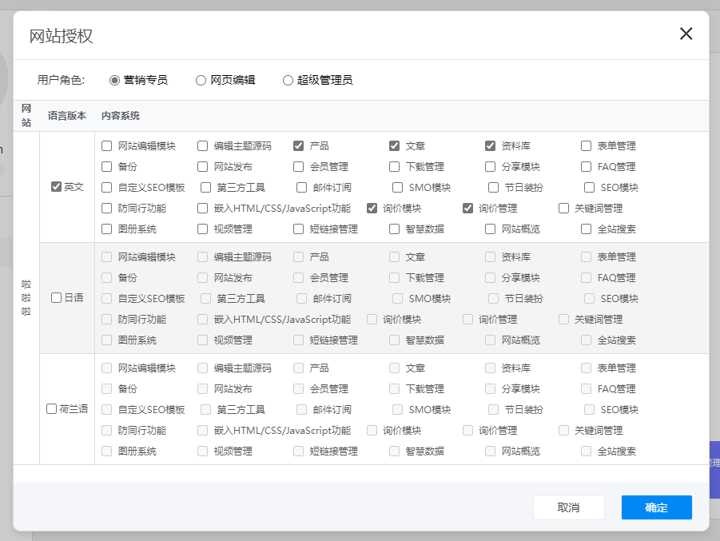
Task: Enable 网站编辑模块 in the English section
Action: tap(107, 145)
